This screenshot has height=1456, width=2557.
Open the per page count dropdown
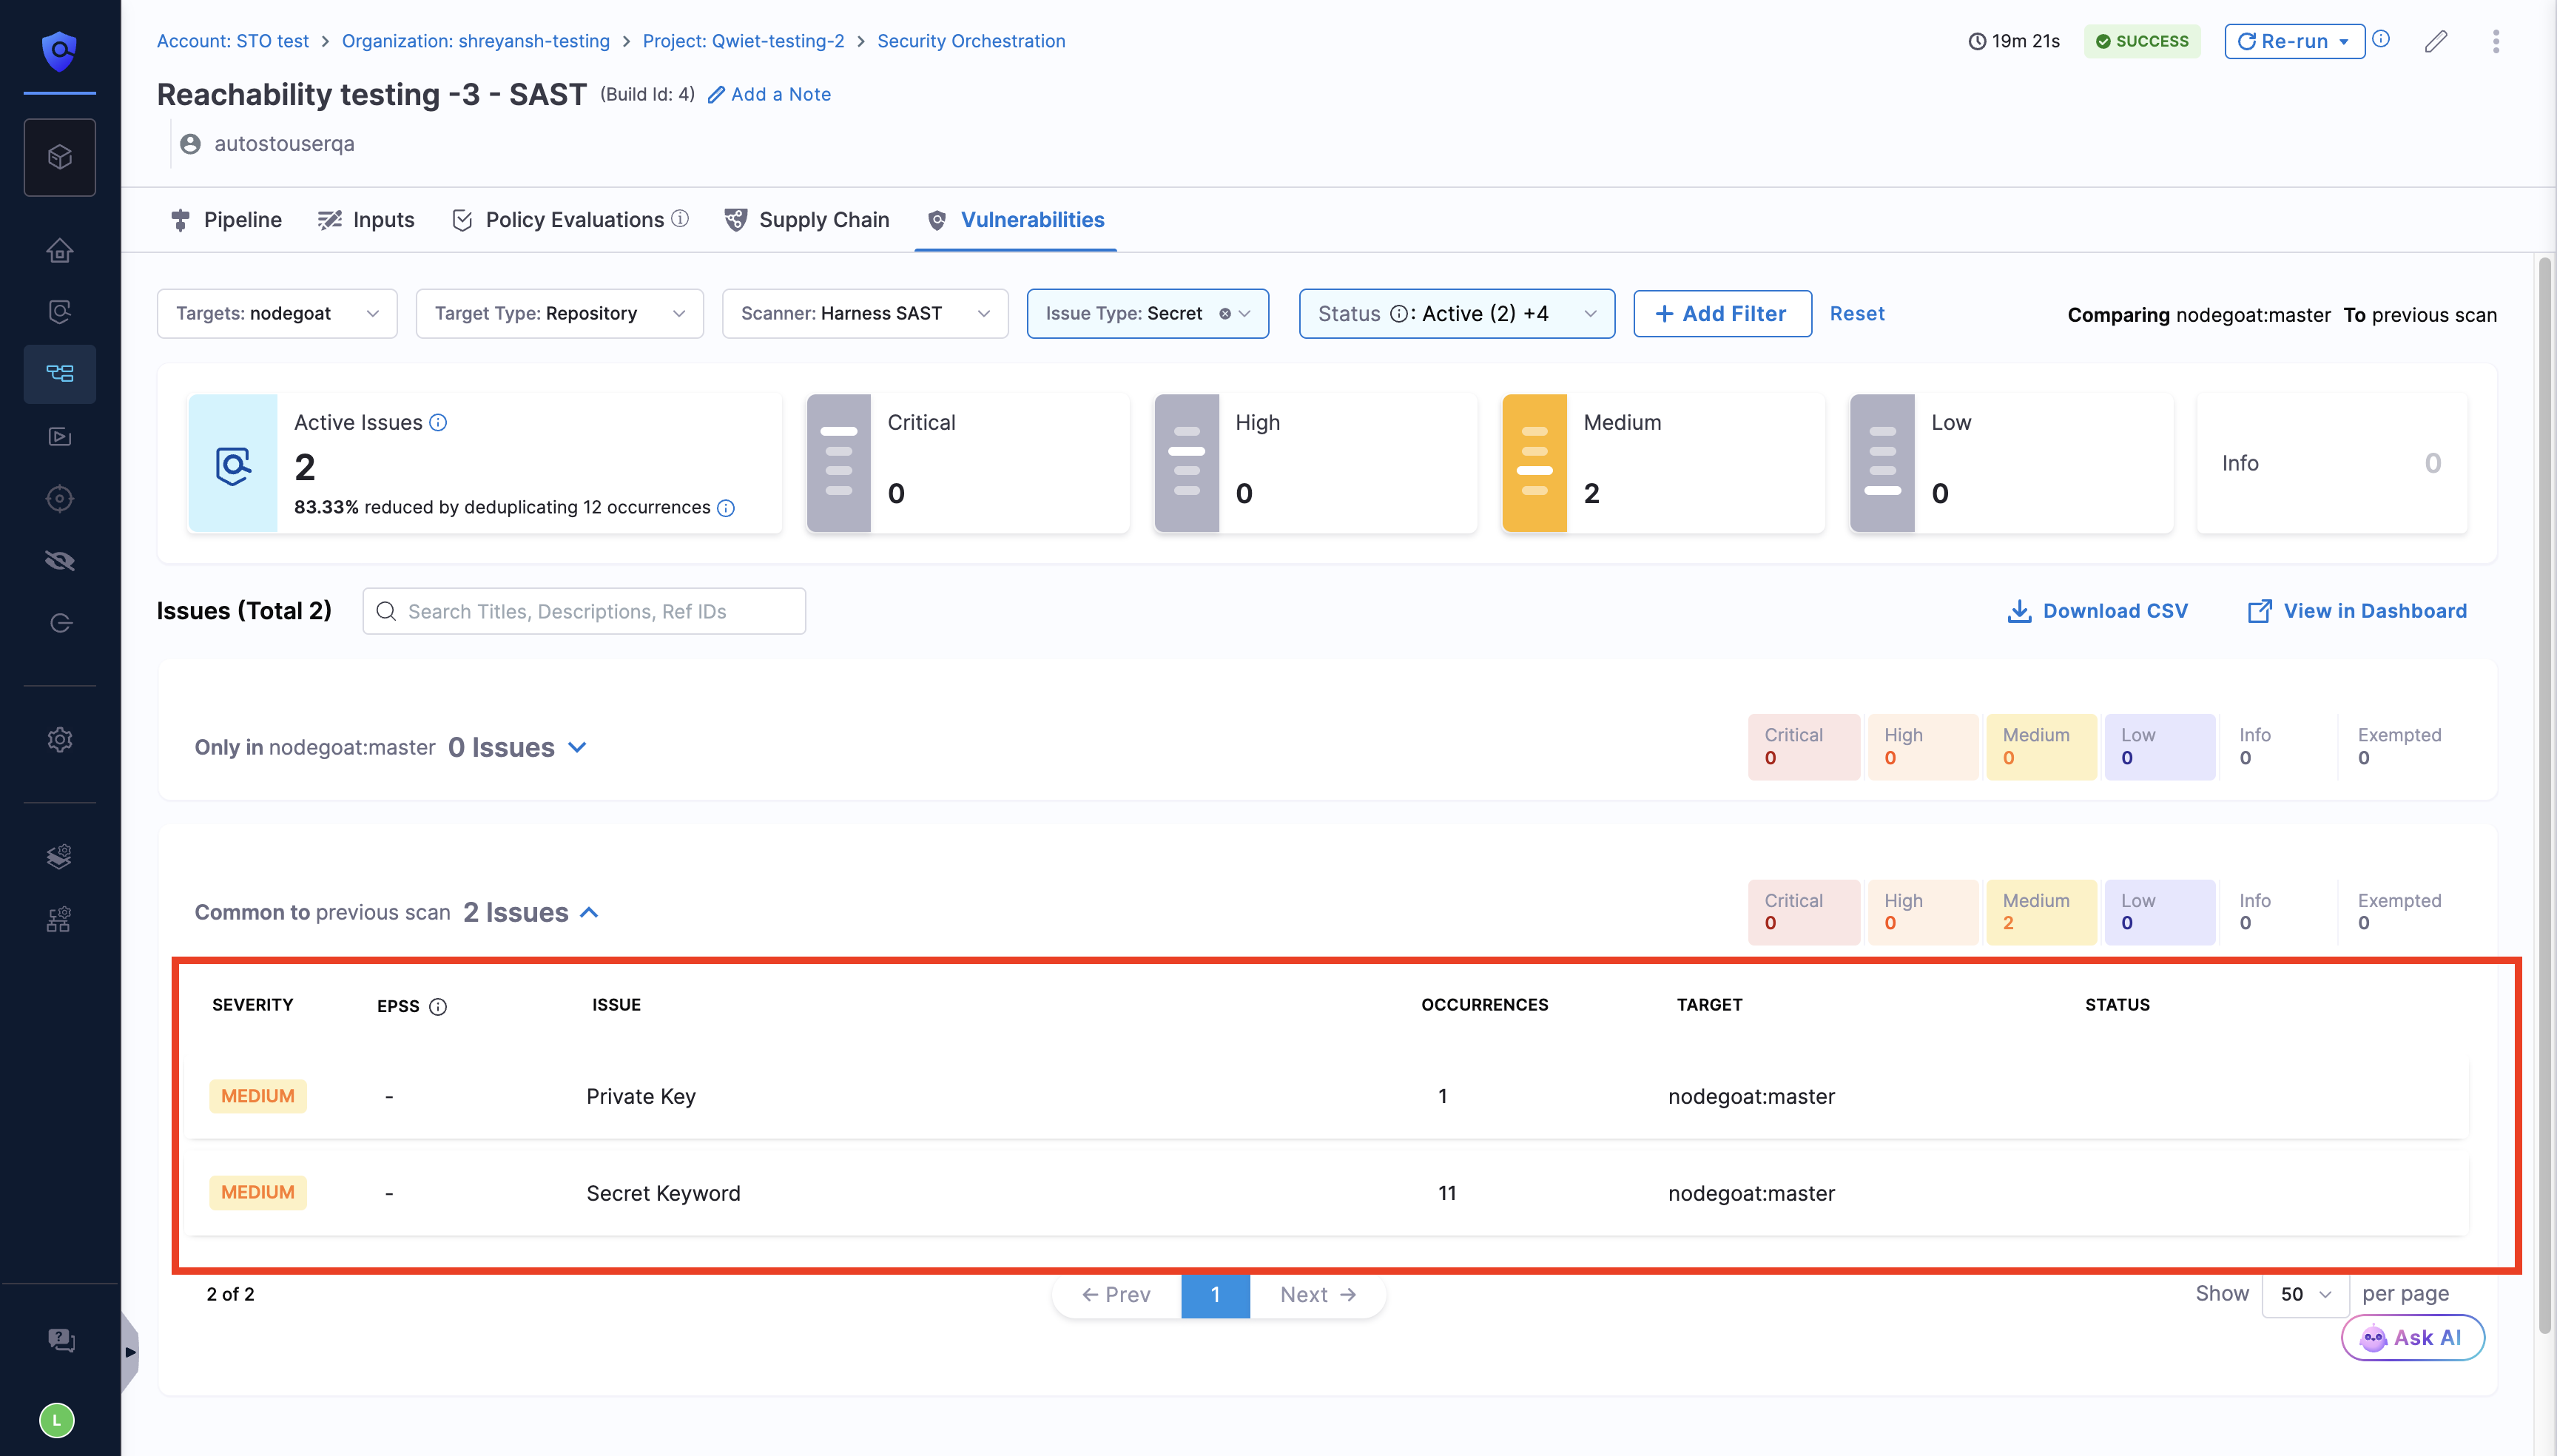(x=2305, y=1294)
